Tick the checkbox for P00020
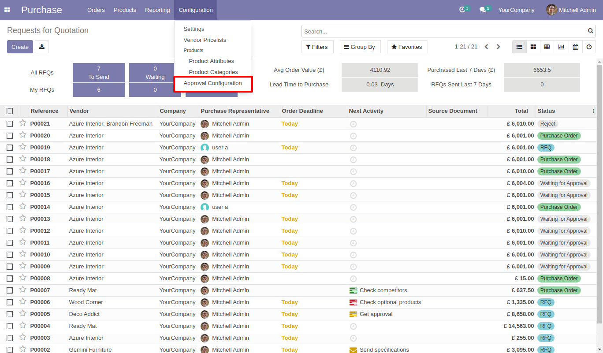 pyautogui.click(x=10, y=136)
